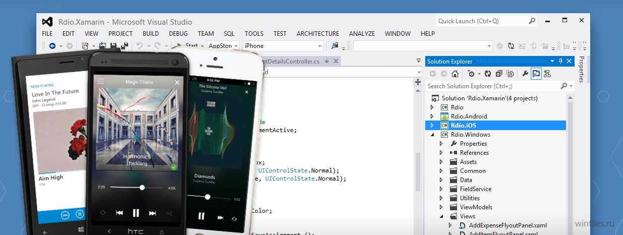Viewport: 623px width, 235px height.
Task: Open the ARCHITECTURE menu
Action: (x=318, y=34)
